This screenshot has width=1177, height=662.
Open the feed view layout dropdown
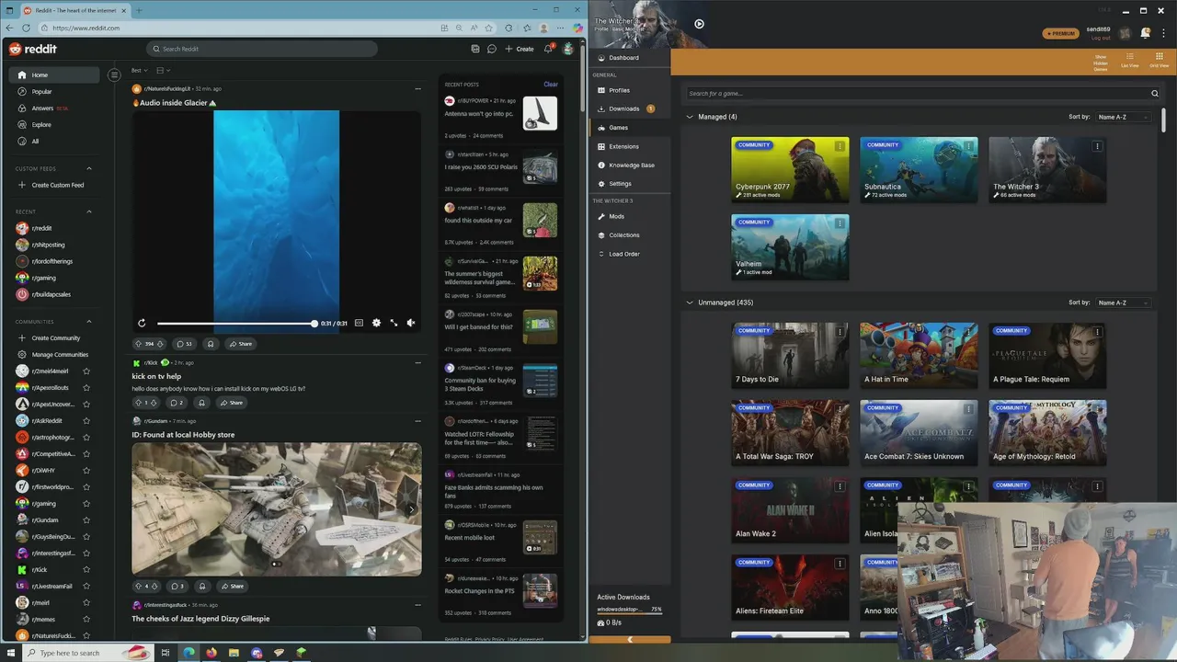click(163, 70)
